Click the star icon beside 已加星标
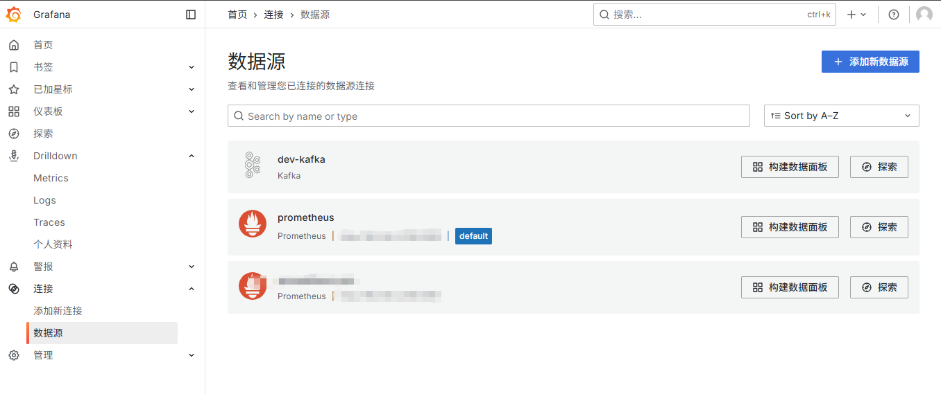Viewport: 941px width, 394px height. (14, 89)
